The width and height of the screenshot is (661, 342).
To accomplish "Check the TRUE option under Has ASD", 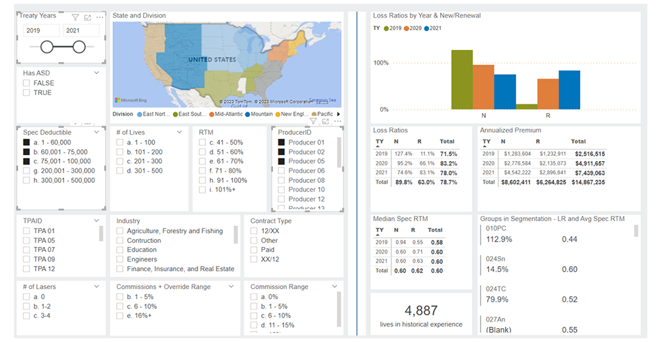I will 26,93.
